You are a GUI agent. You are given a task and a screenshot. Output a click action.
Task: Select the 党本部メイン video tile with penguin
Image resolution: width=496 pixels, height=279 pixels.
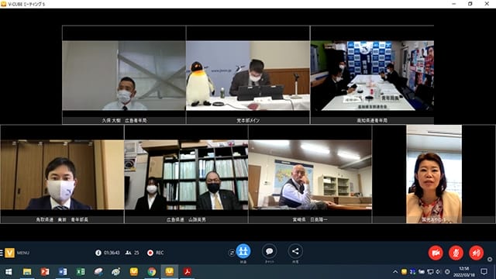[248, 76]
